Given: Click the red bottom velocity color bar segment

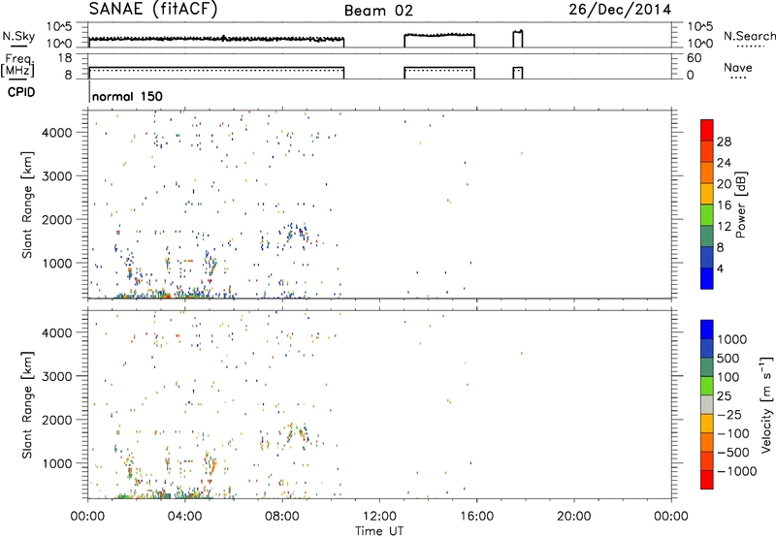Looking at the screenshot, I should pos(707,480).
